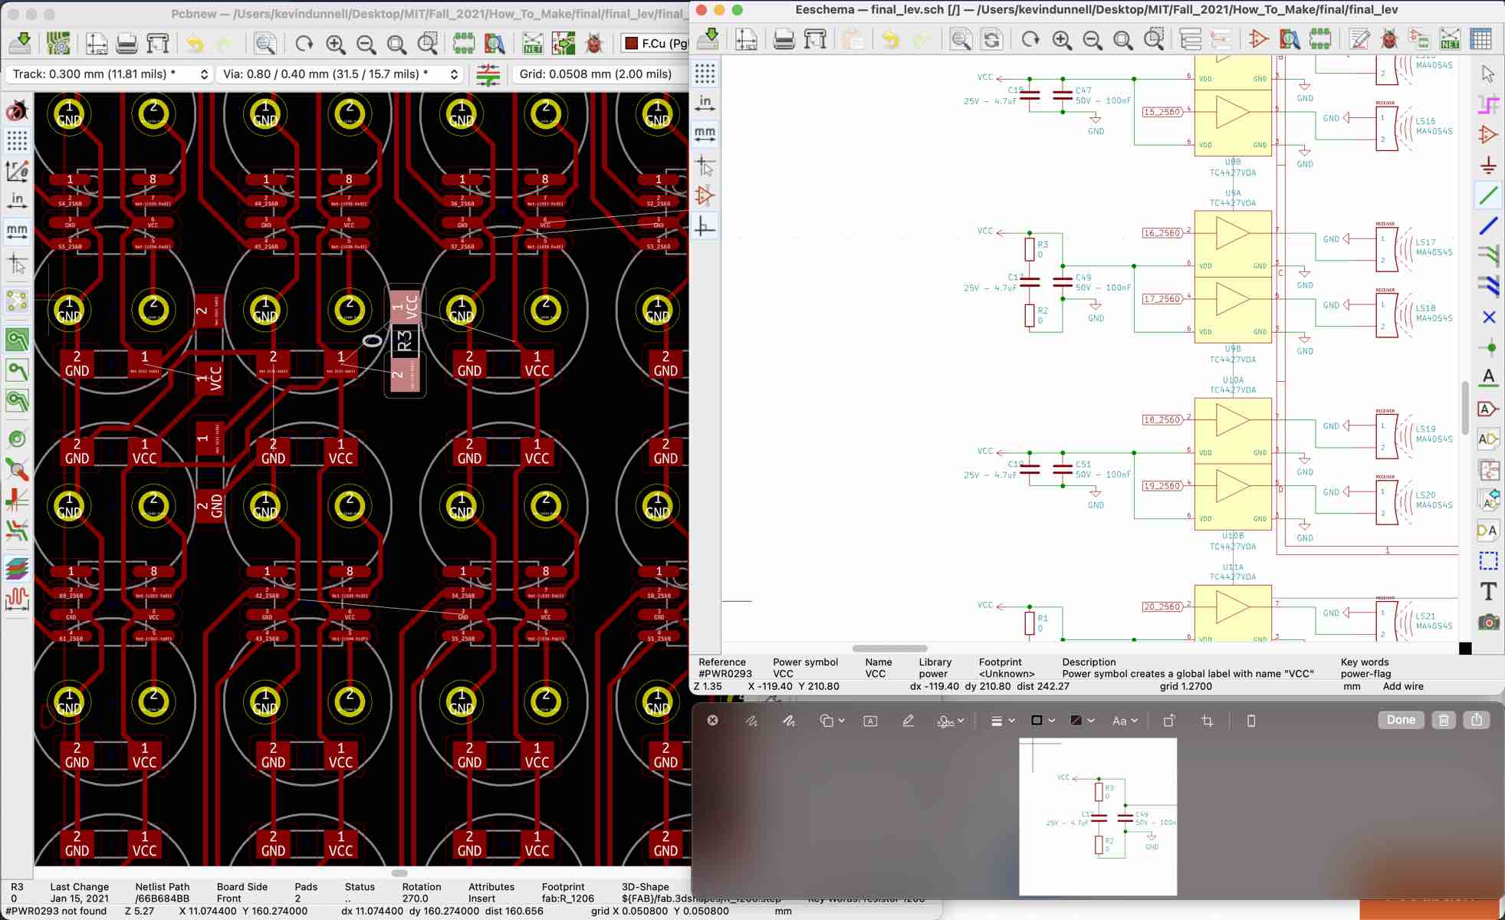Zoom to fit the board view in Pcbnew

pos(397,44)
